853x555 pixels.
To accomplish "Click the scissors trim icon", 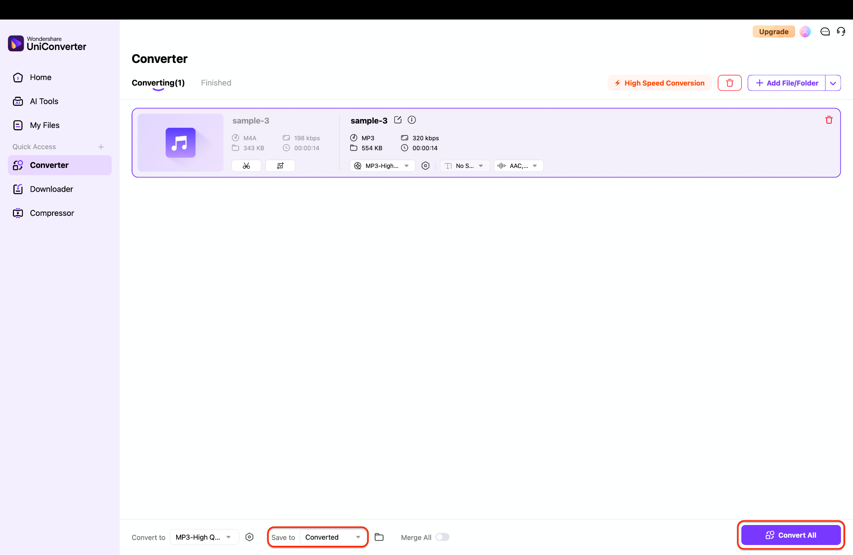I will click(x=246, y=166).
